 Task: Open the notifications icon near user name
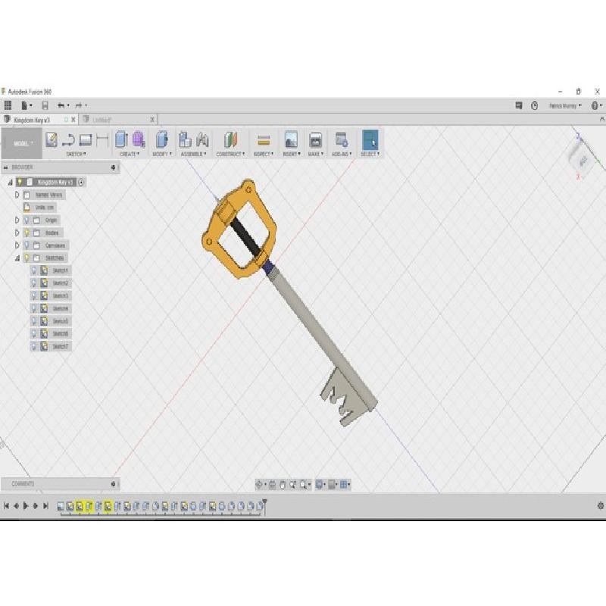coord(519,105)
